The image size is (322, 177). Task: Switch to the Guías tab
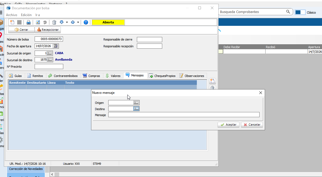pos(15,76)
